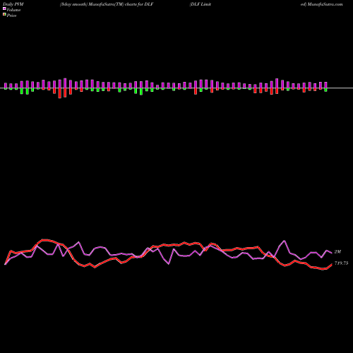Image resolution: width=353 pixels, height=353 pixels.
Task: Click the Volume legend color swatch
Action: click(4, 8)
